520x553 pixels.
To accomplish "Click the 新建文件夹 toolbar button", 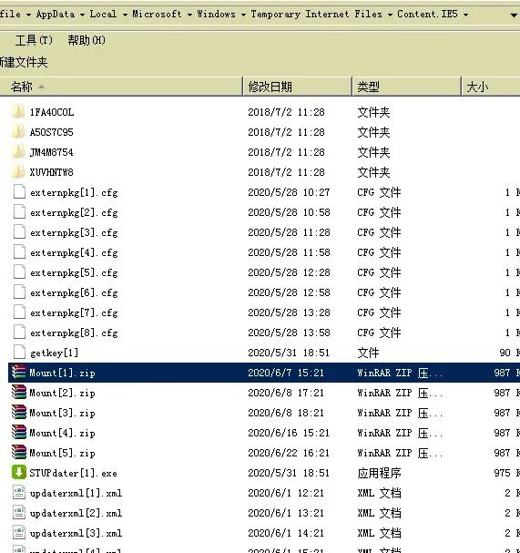I will [24, 63].
